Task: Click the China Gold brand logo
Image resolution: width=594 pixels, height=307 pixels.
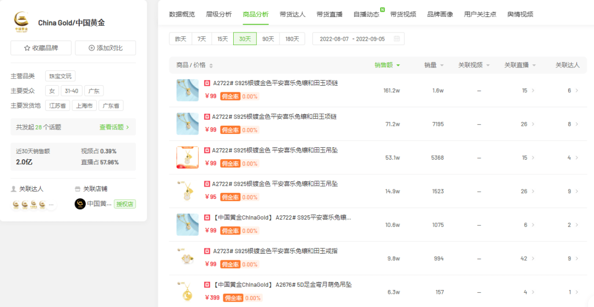Action: click(x=22, y=23)
